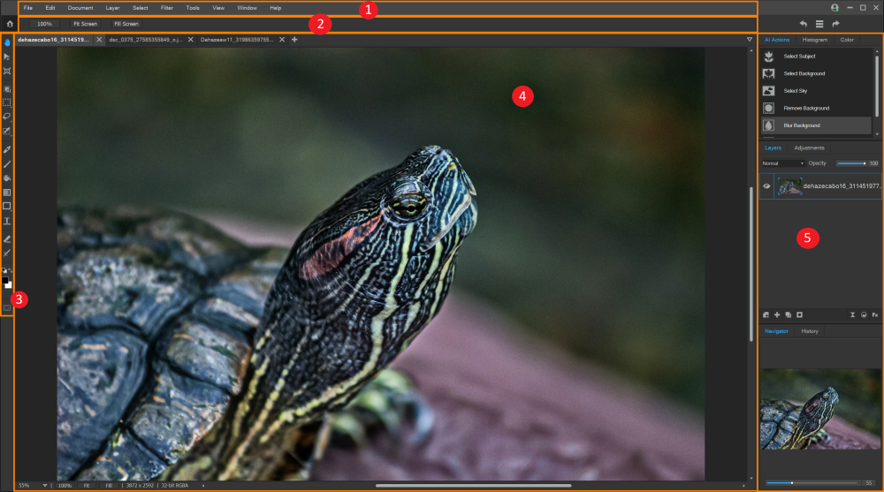Screen dimensions: 884x492
Task: Select the Hand pan tool
Action: coord(7,42)
